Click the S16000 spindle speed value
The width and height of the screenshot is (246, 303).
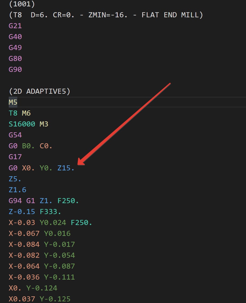pos(22,124)
